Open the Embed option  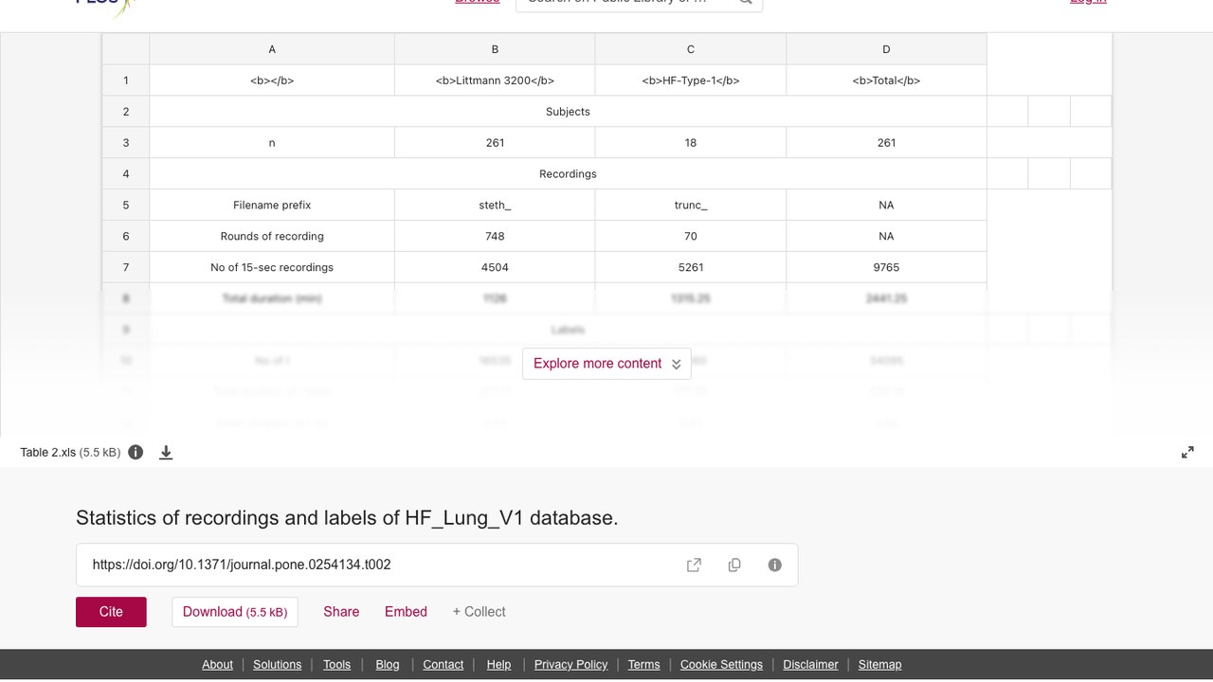tap(406, 612)
